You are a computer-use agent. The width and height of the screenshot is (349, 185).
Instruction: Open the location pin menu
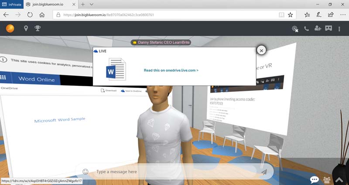point(26,28)
